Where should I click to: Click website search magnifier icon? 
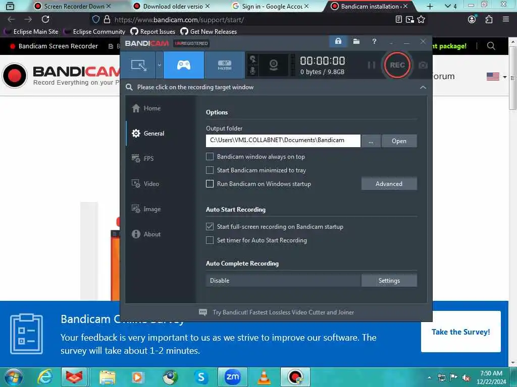[x=491, y=46]
